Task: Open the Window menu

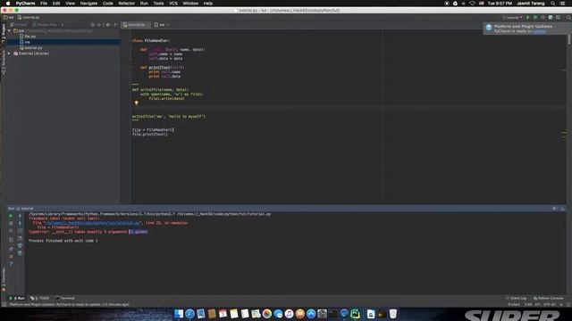Action: tap(190, 4)
